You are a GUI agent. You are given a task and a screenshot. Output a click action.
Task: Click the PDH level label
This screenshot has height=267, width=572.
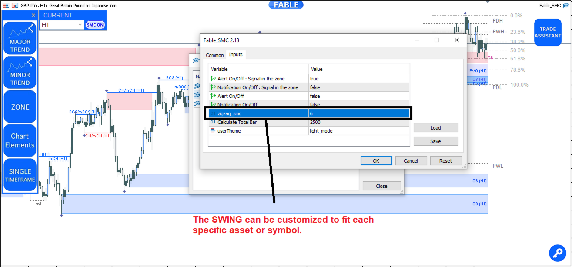click(498, 20)
